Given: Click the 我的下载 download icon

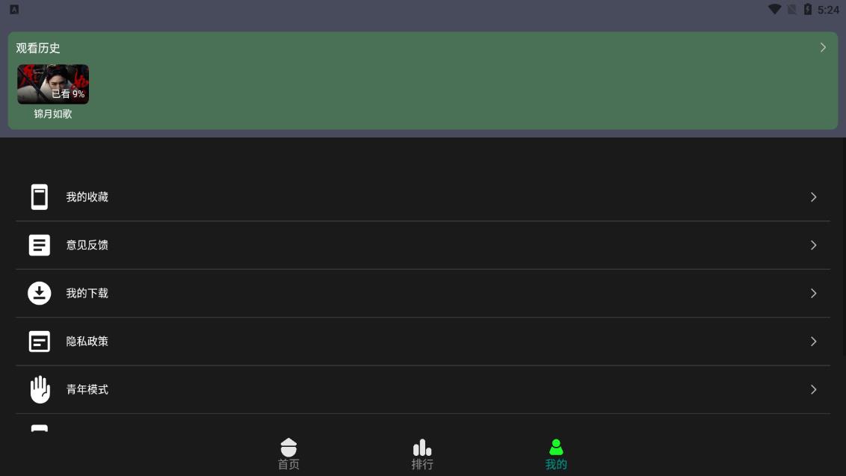Looking at the screenshot, I should [x=40, y=293].
